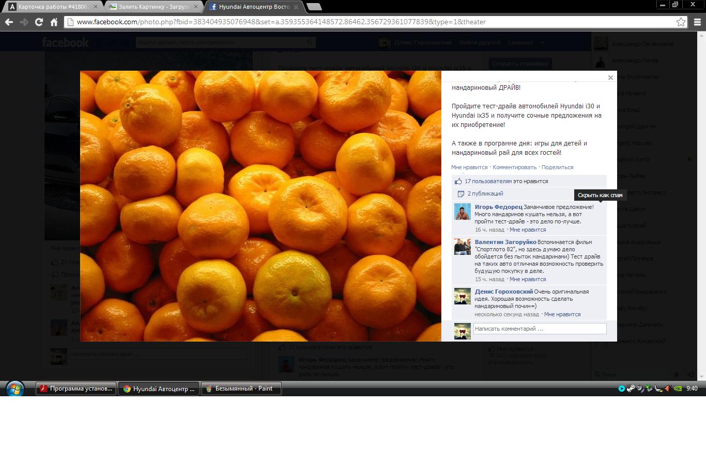Click the Комментировать link under the photo
The height and width of the screenshot is (453, 706).
click(515, 167)
